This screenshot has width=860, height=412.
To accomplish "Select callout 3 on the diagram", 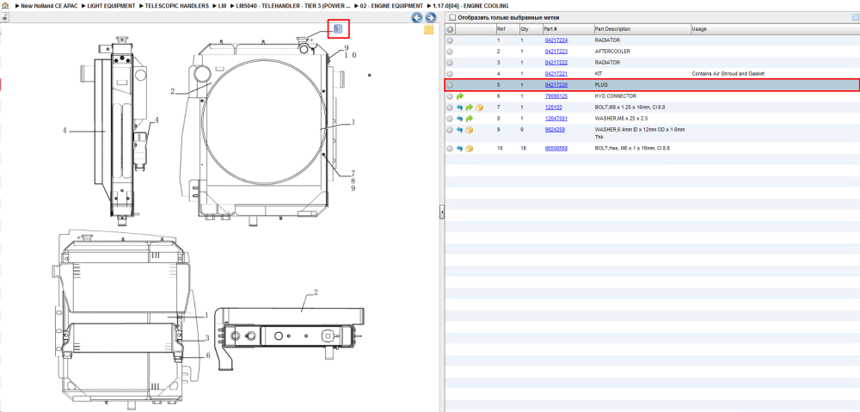I will coord(206,339).
